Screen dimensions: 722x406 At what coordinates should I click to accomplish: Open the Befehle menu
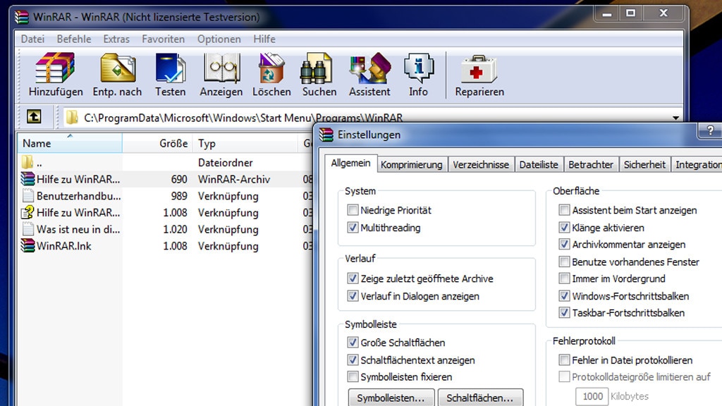pos(74,39)
